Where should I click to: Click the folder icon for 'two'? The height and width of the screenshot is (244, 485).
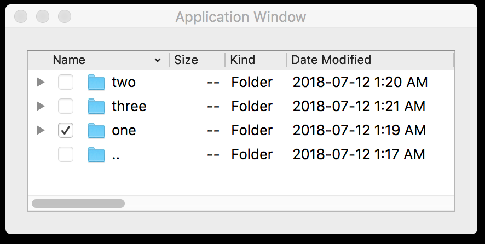96,83
